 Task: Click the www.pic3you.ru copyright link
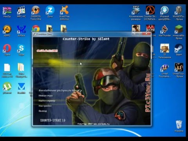click(x=101, y=124)
